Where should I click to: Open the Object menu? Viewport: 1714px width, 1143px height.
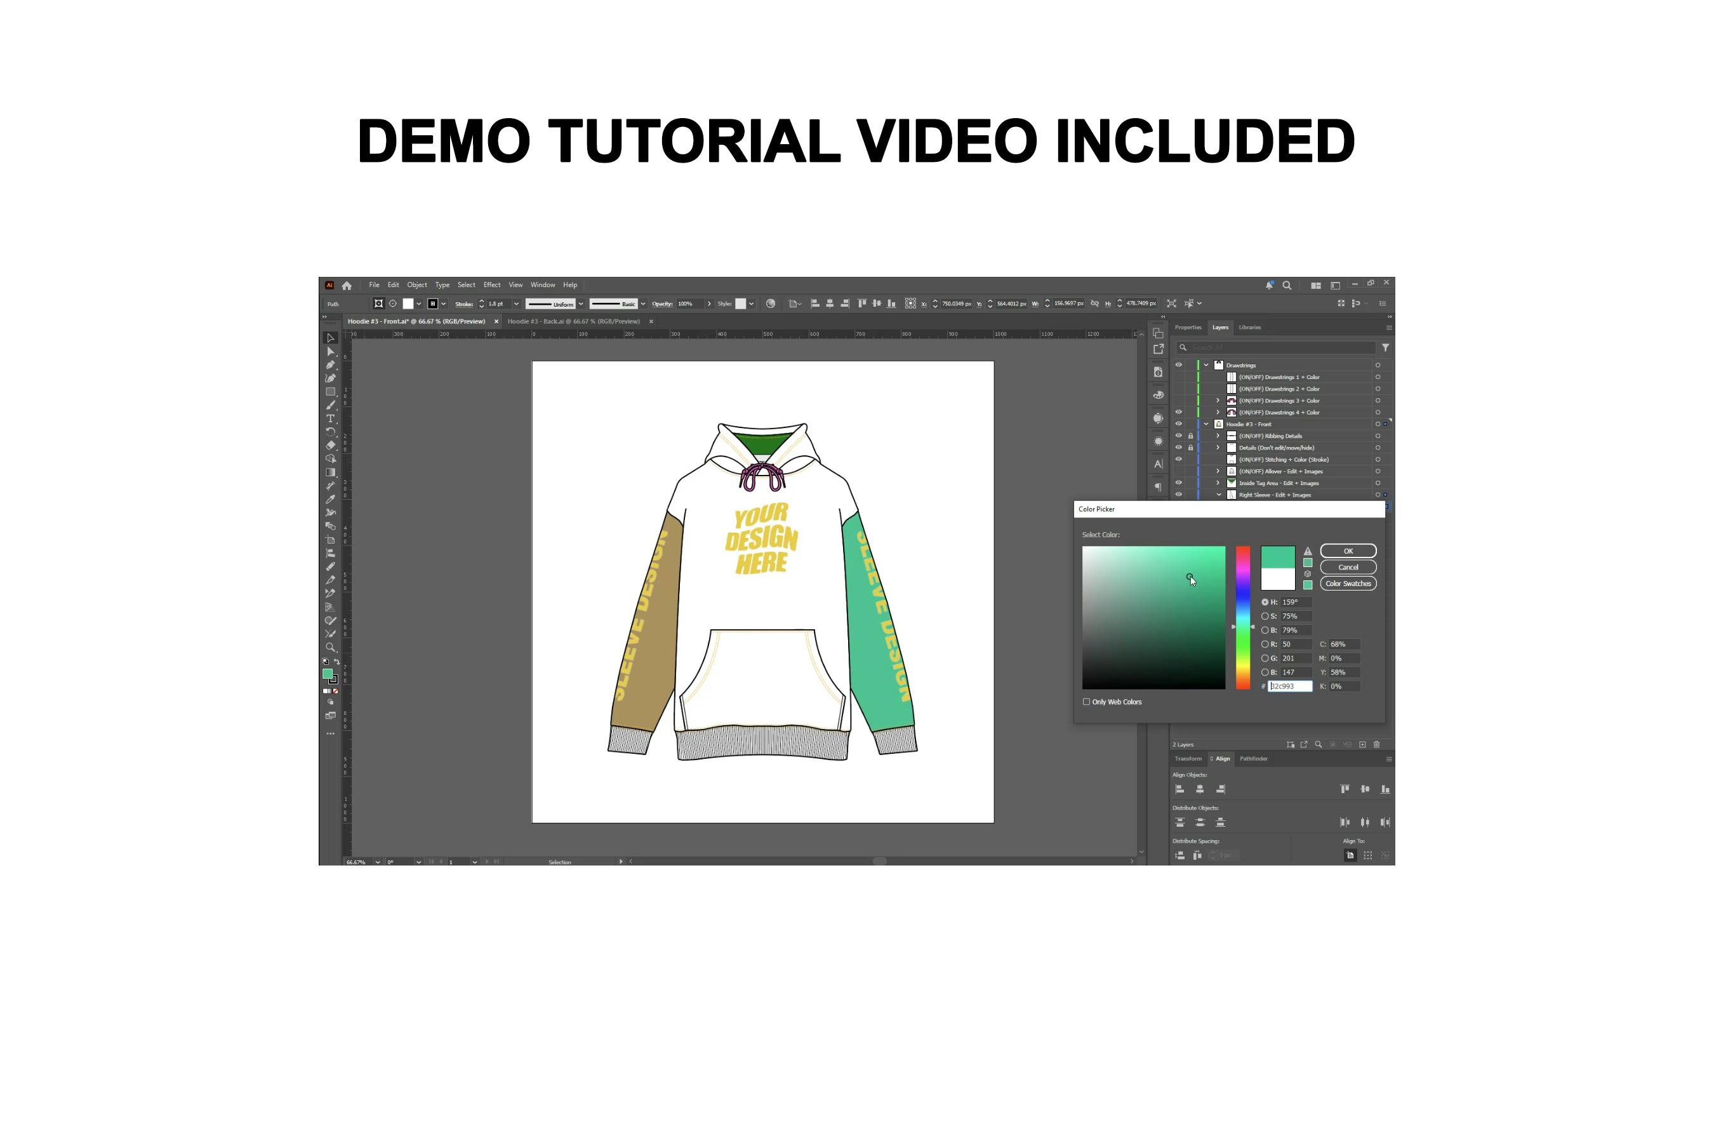pyautogui.click(x=417, y=285)
